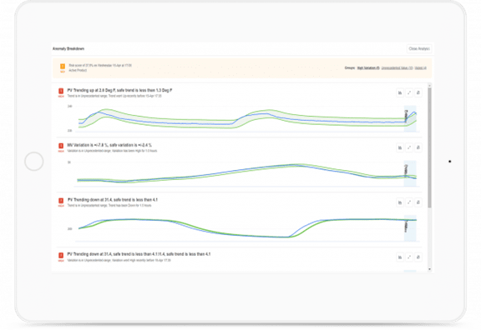
Task: Click red HIGH badge beside MV Variation
Action: (x=61, y=147)
